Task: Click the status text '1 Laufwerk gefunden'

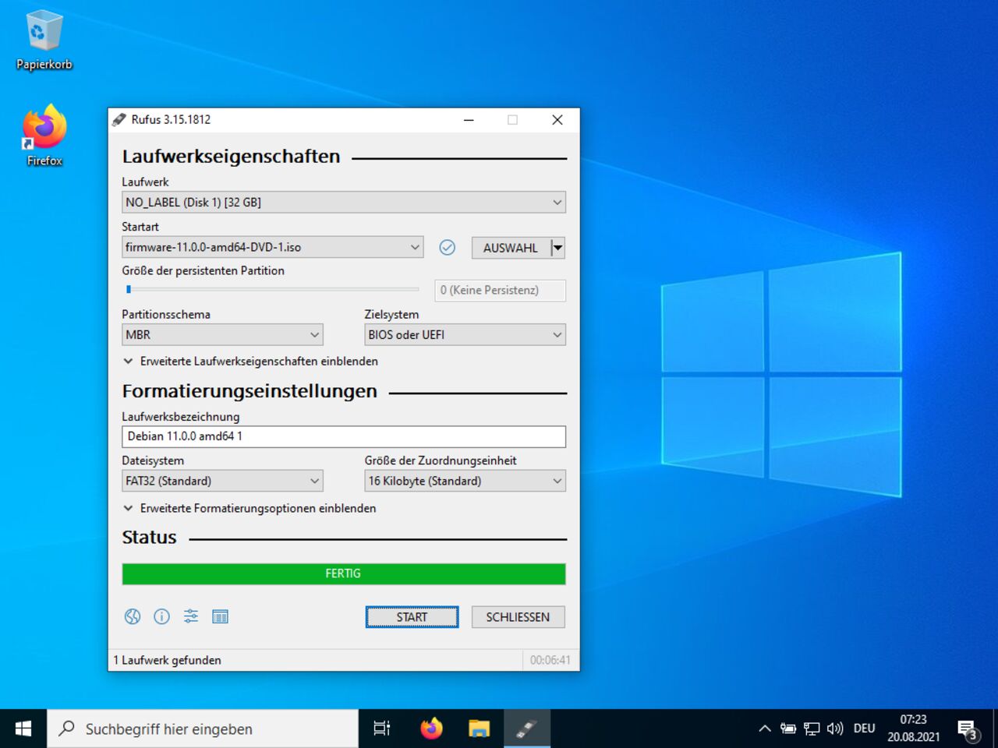Action: click(168, 661)
